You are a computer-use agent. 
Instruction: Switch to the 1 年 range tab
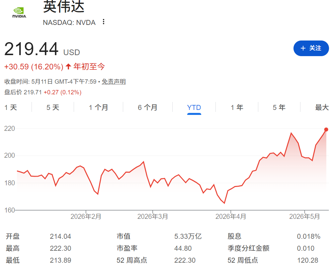point(237,108)
